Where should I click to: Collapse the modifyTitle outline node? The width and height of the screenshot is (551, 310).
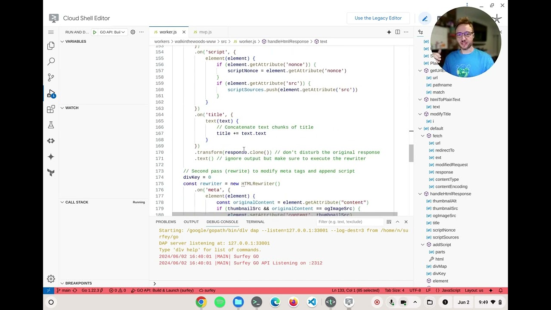pos(421,114)
